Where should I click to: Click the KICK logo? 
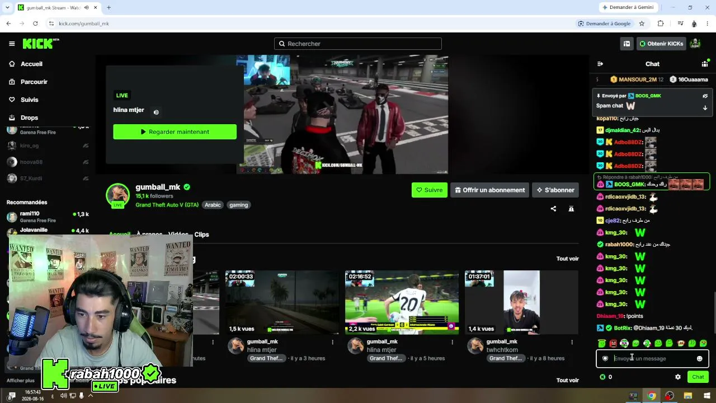coord(41,44)
